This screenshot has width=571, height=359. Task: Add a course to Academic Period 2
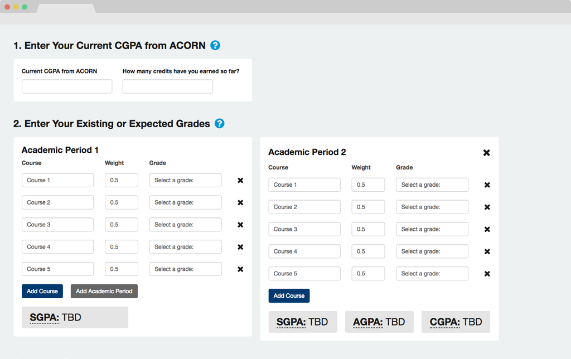pos(289,295)
